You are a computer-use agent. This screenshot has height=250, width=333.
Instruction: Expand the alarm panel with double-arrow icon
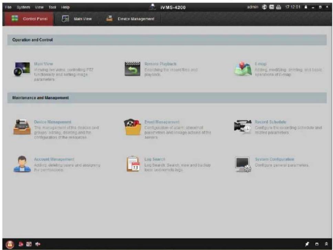click(326, 244)
